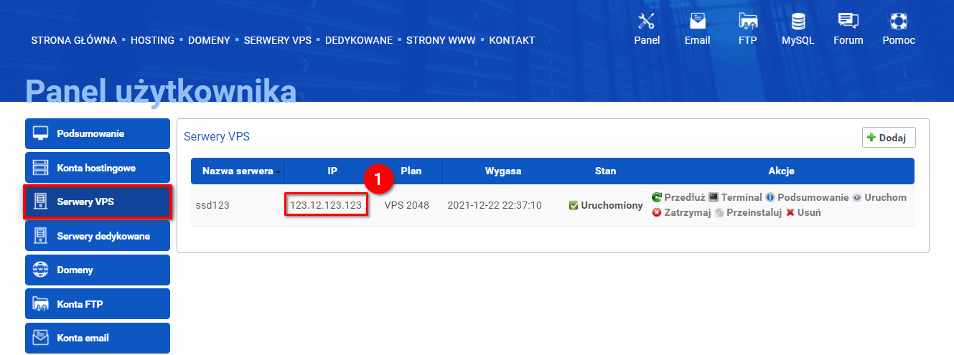The height and width of the screenshot is (355, 954).
Task: Open the KONTAKT top menu link
Action: [512, 40]
